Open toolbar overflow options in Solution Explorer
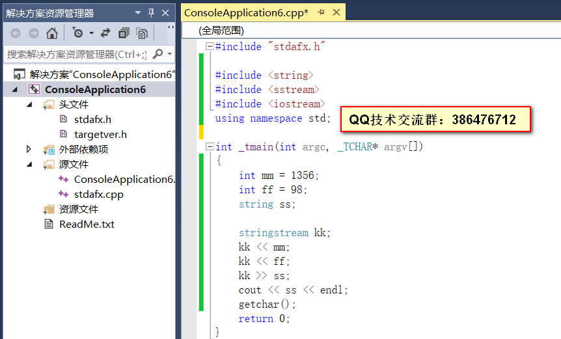The height and width of the screenshot is (339, 561). pos(171,27)
